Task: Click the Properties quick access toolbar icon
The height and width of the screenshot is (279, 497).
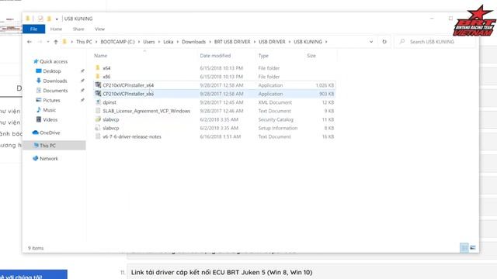Action: (40, 19)
